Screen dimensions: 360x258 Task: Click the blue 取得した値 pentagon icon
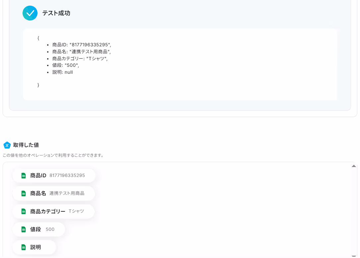7,145
